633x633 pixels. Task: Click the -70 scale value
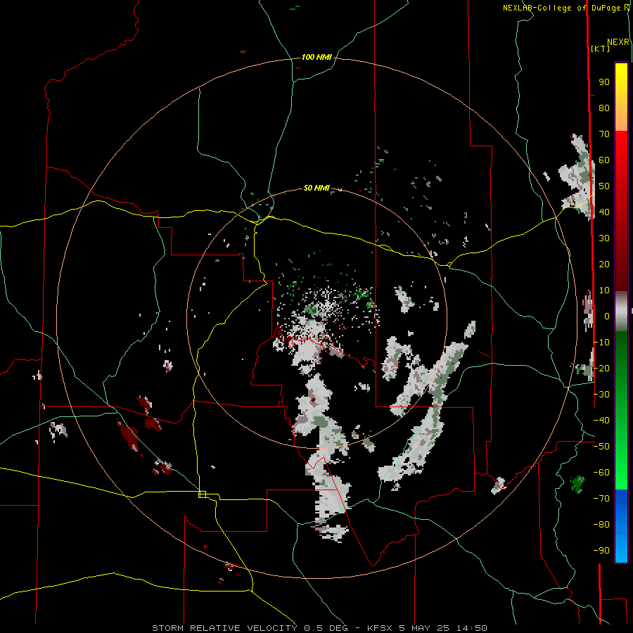(601, 499)
